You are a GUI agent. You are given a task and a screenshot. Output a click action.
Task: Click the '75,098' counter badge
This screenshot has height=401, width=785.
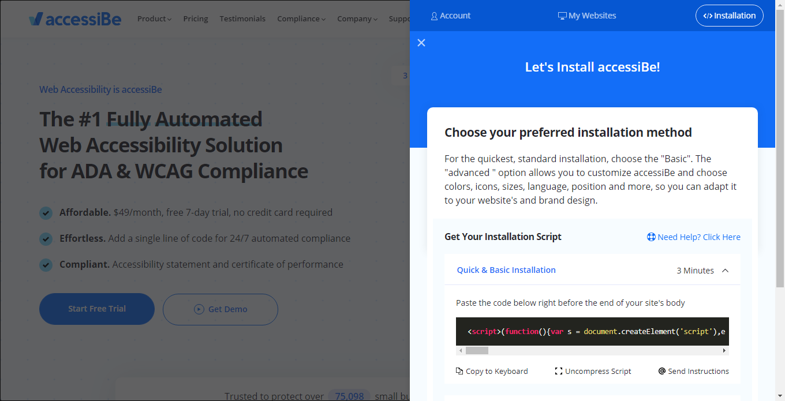click(x=349, y=396)
